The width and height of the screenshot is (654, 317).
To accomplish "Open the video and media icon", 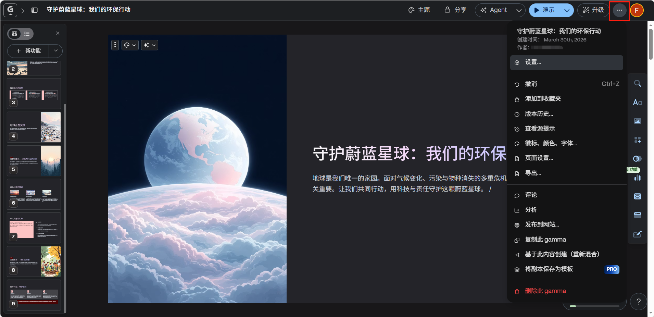I will click(637, 196).
